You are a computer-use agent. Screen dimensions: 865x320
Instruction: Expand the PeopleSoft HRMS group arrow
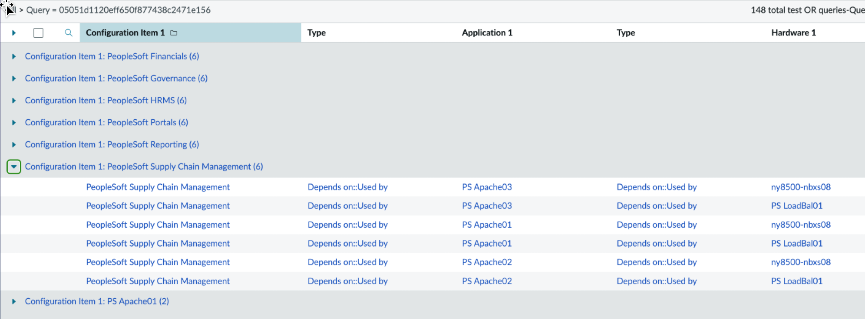pyautogui.click(x=14, y=101)
